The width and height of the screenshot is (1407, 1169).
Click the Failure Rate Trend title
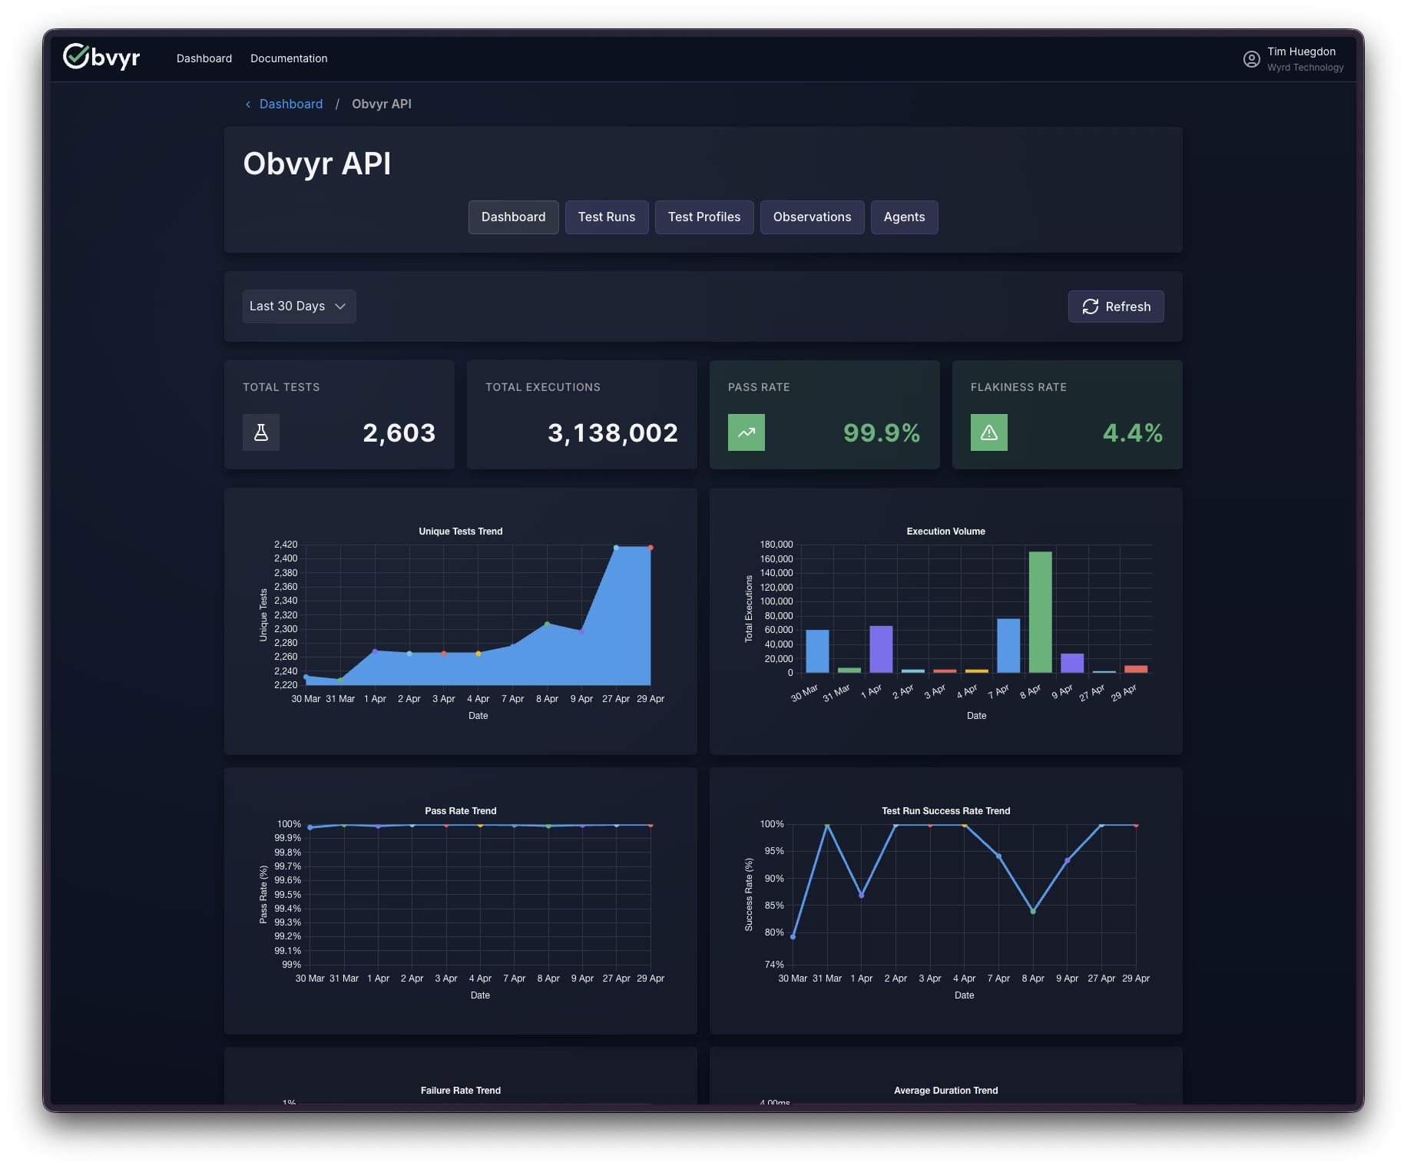[461, 1091]
